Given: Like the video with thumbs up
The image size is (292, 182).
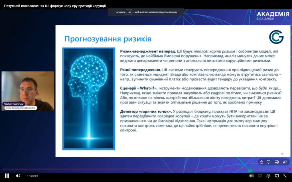Looking at the screenshot, I should click(261, 162).
